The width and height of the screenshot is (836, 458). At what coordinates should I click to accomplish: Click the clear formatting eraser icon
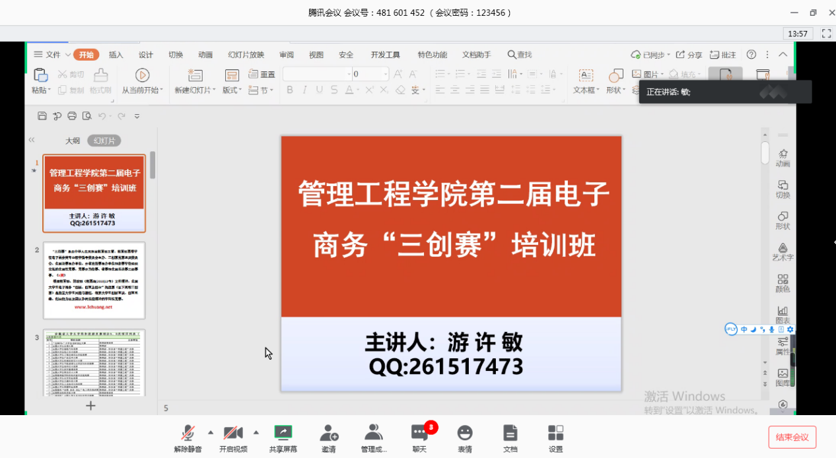(x=400, y=90)
